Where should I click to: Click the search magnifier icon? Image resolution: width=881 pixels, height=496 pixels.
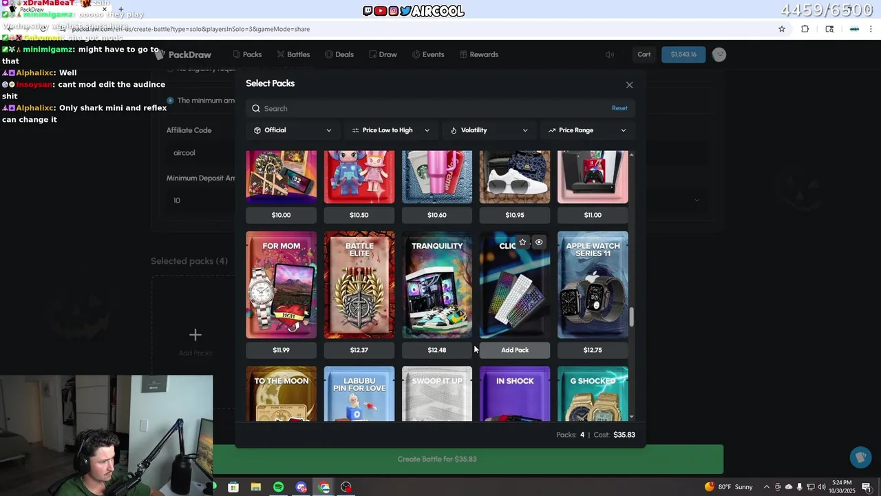coord(256,108)
